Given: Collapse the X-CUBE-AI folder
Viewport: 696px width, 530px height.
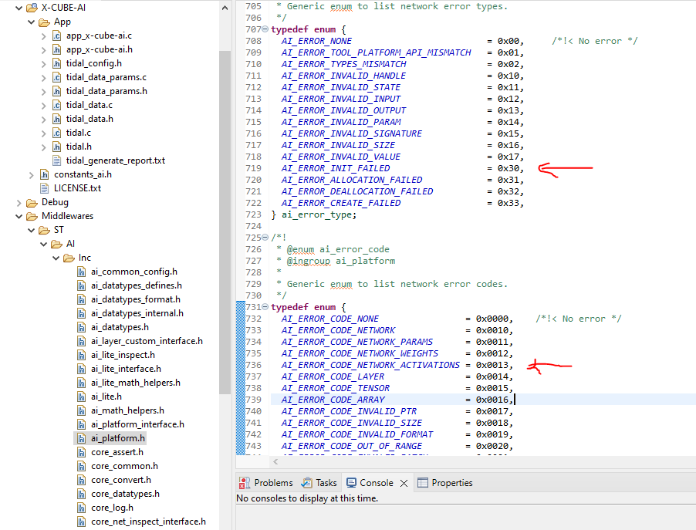Looking at the screenshot, I should [19, 8].
